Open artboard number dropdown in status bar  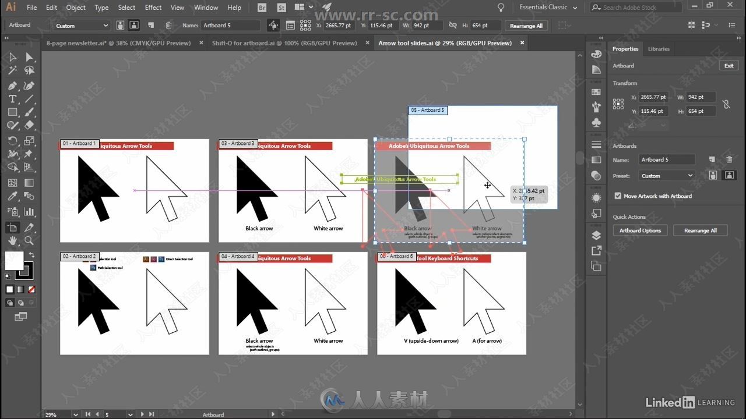130,414
